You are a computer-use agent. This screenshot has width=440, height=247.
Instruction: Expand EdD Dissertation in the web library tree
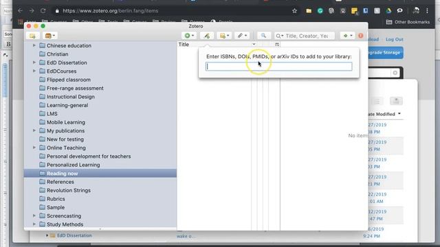click(47, 235)
